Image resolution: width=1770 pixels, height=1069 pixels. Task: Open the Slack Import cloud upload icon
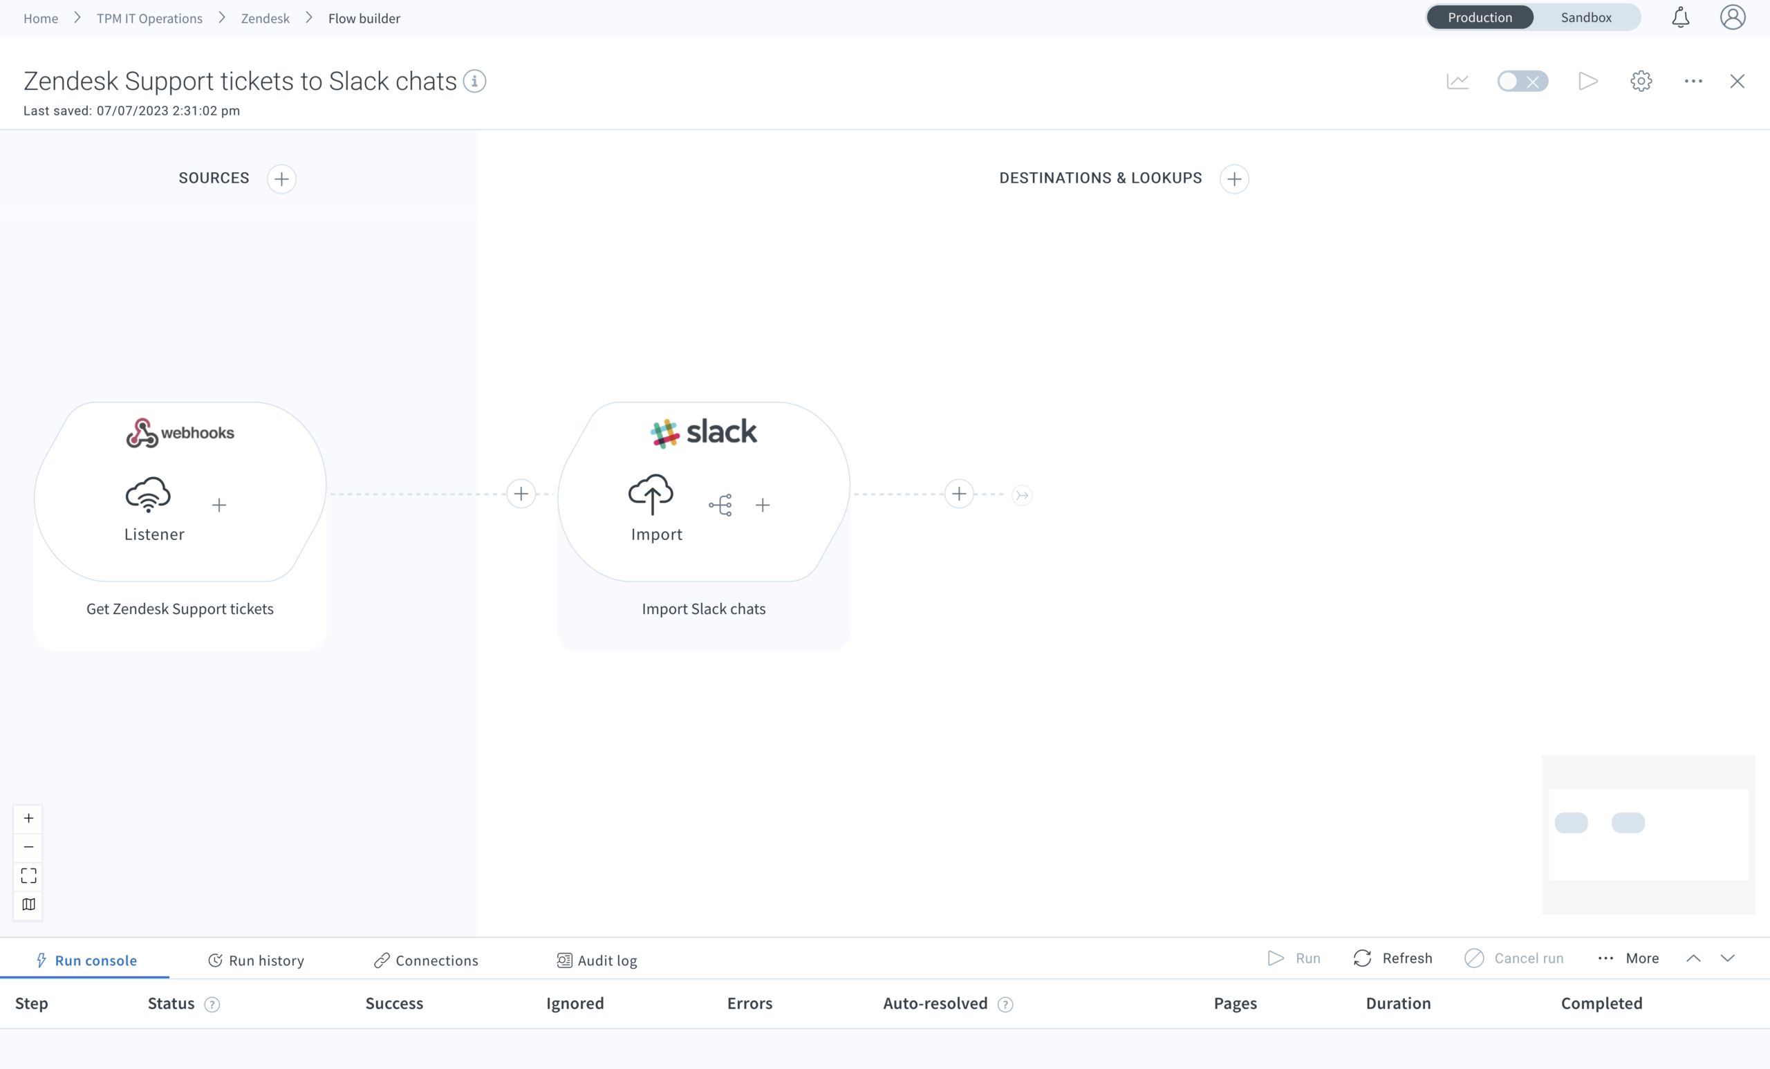pyautogui.click(x=651, y=494)
